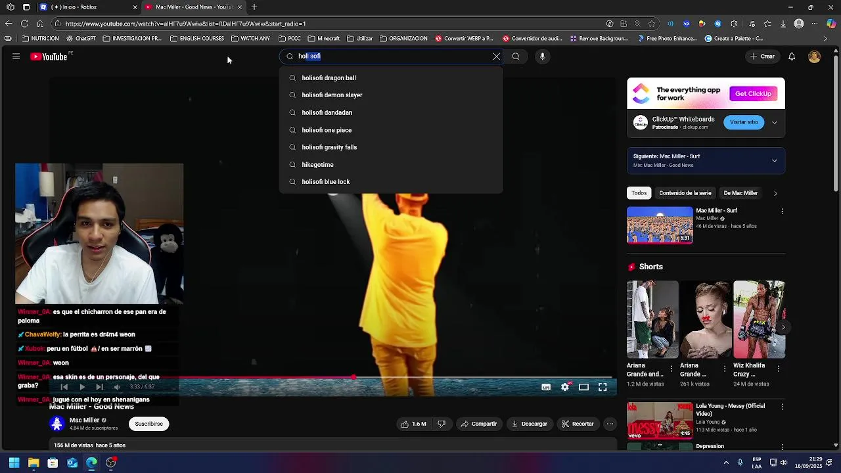Expand the Siguiente Mac Miller - Surf playlist
Screen dimensions: 841x473
pos(775,160)
